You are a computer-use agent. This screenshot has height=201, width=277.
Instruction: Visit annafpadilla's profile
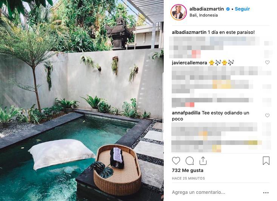click(x=186, y=113)
